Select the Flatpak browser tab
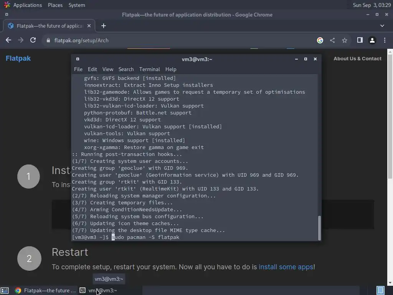Image resolution: width=393 pixels, height=295 pixels. [x=49, y=26]
